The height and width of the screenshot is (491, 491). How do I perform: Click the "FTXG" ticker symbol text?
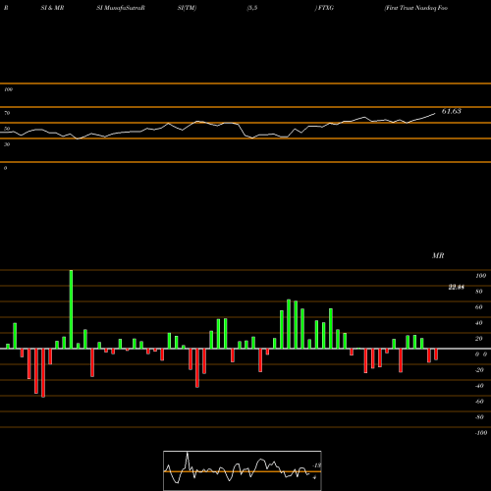pos(326,8)
